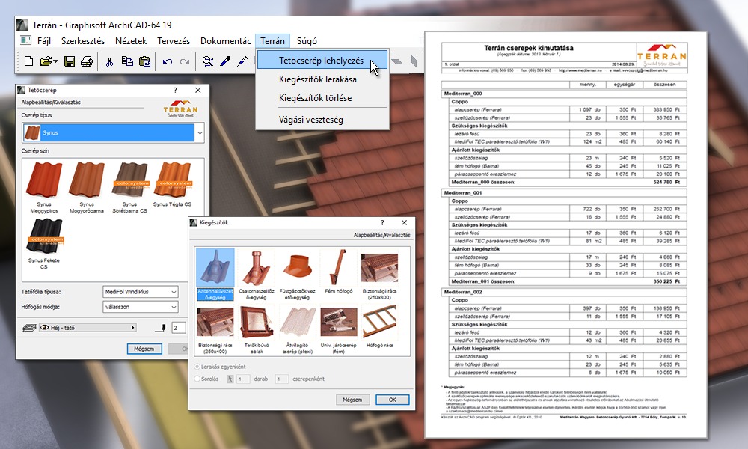Open Hófogás módja válasszon dropdown

pos(141,307)
